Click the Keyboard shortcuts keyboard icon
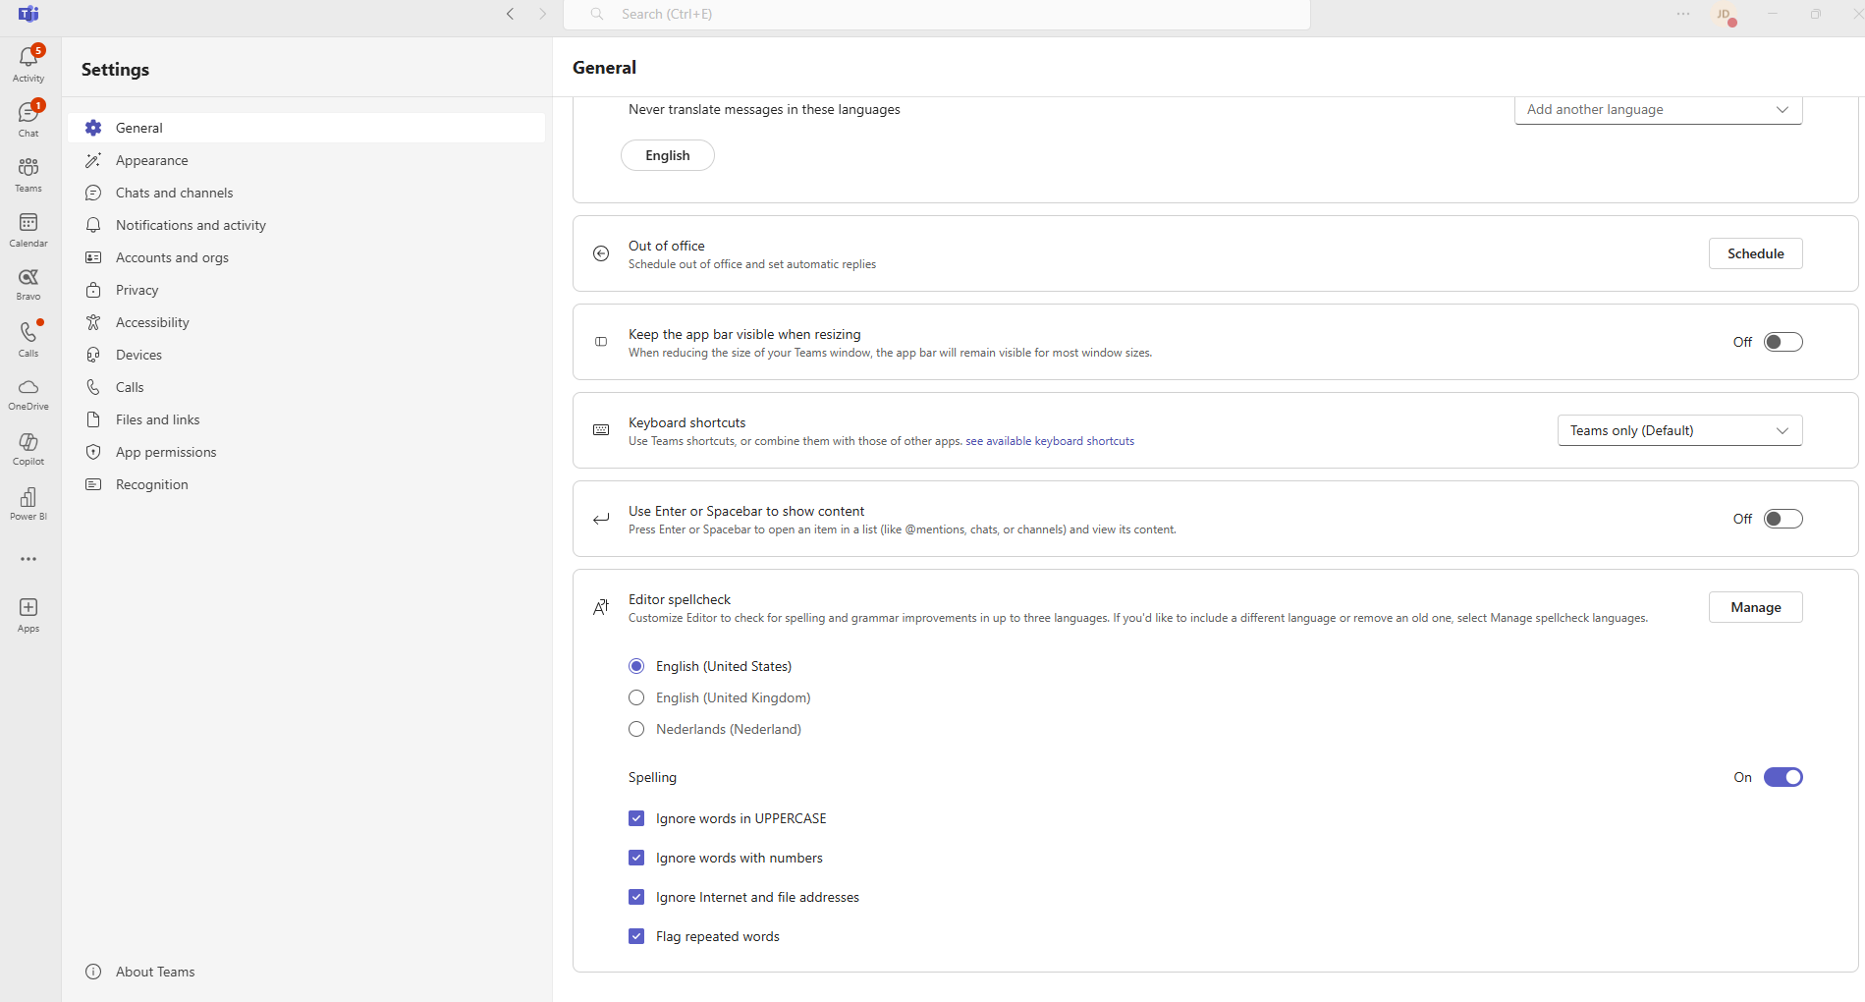The width and height of the screenshot is (1865, 1002). click(x=601, y=430)
